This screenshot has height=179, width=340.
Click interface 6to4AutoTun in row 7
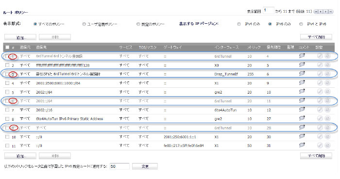225,110
